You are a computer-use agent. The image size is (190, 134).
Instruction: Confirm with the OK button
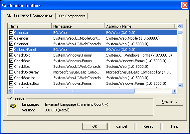coord(95,126)
